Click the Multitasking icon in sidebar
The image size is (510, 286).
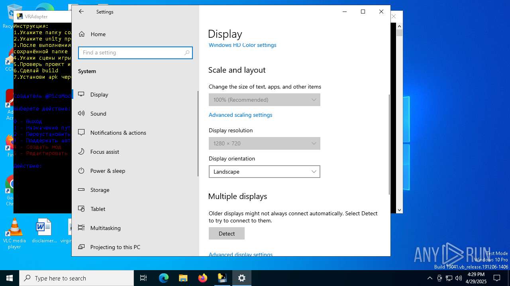81,228
